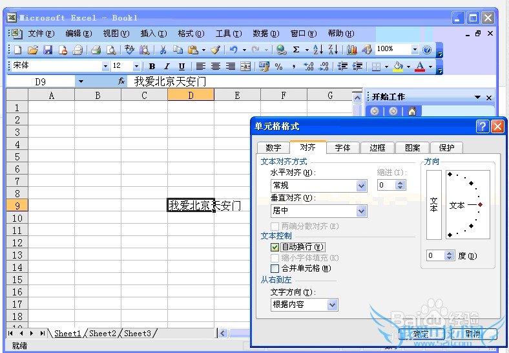Viewport: 509px width, 353px height.
Task: Go to Home in the task pane
Action: coord(412,111)
